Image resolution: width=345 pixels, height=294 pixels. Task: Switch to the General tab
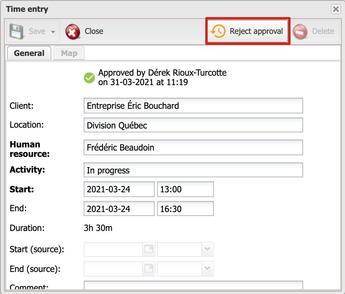29,53
